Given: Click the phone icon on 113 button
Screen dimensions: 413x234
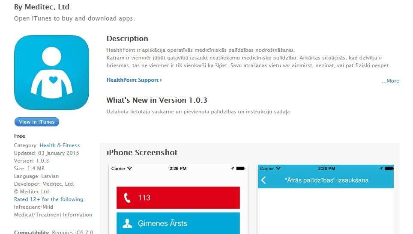Looking at the screenshot, I should (127, 198).
